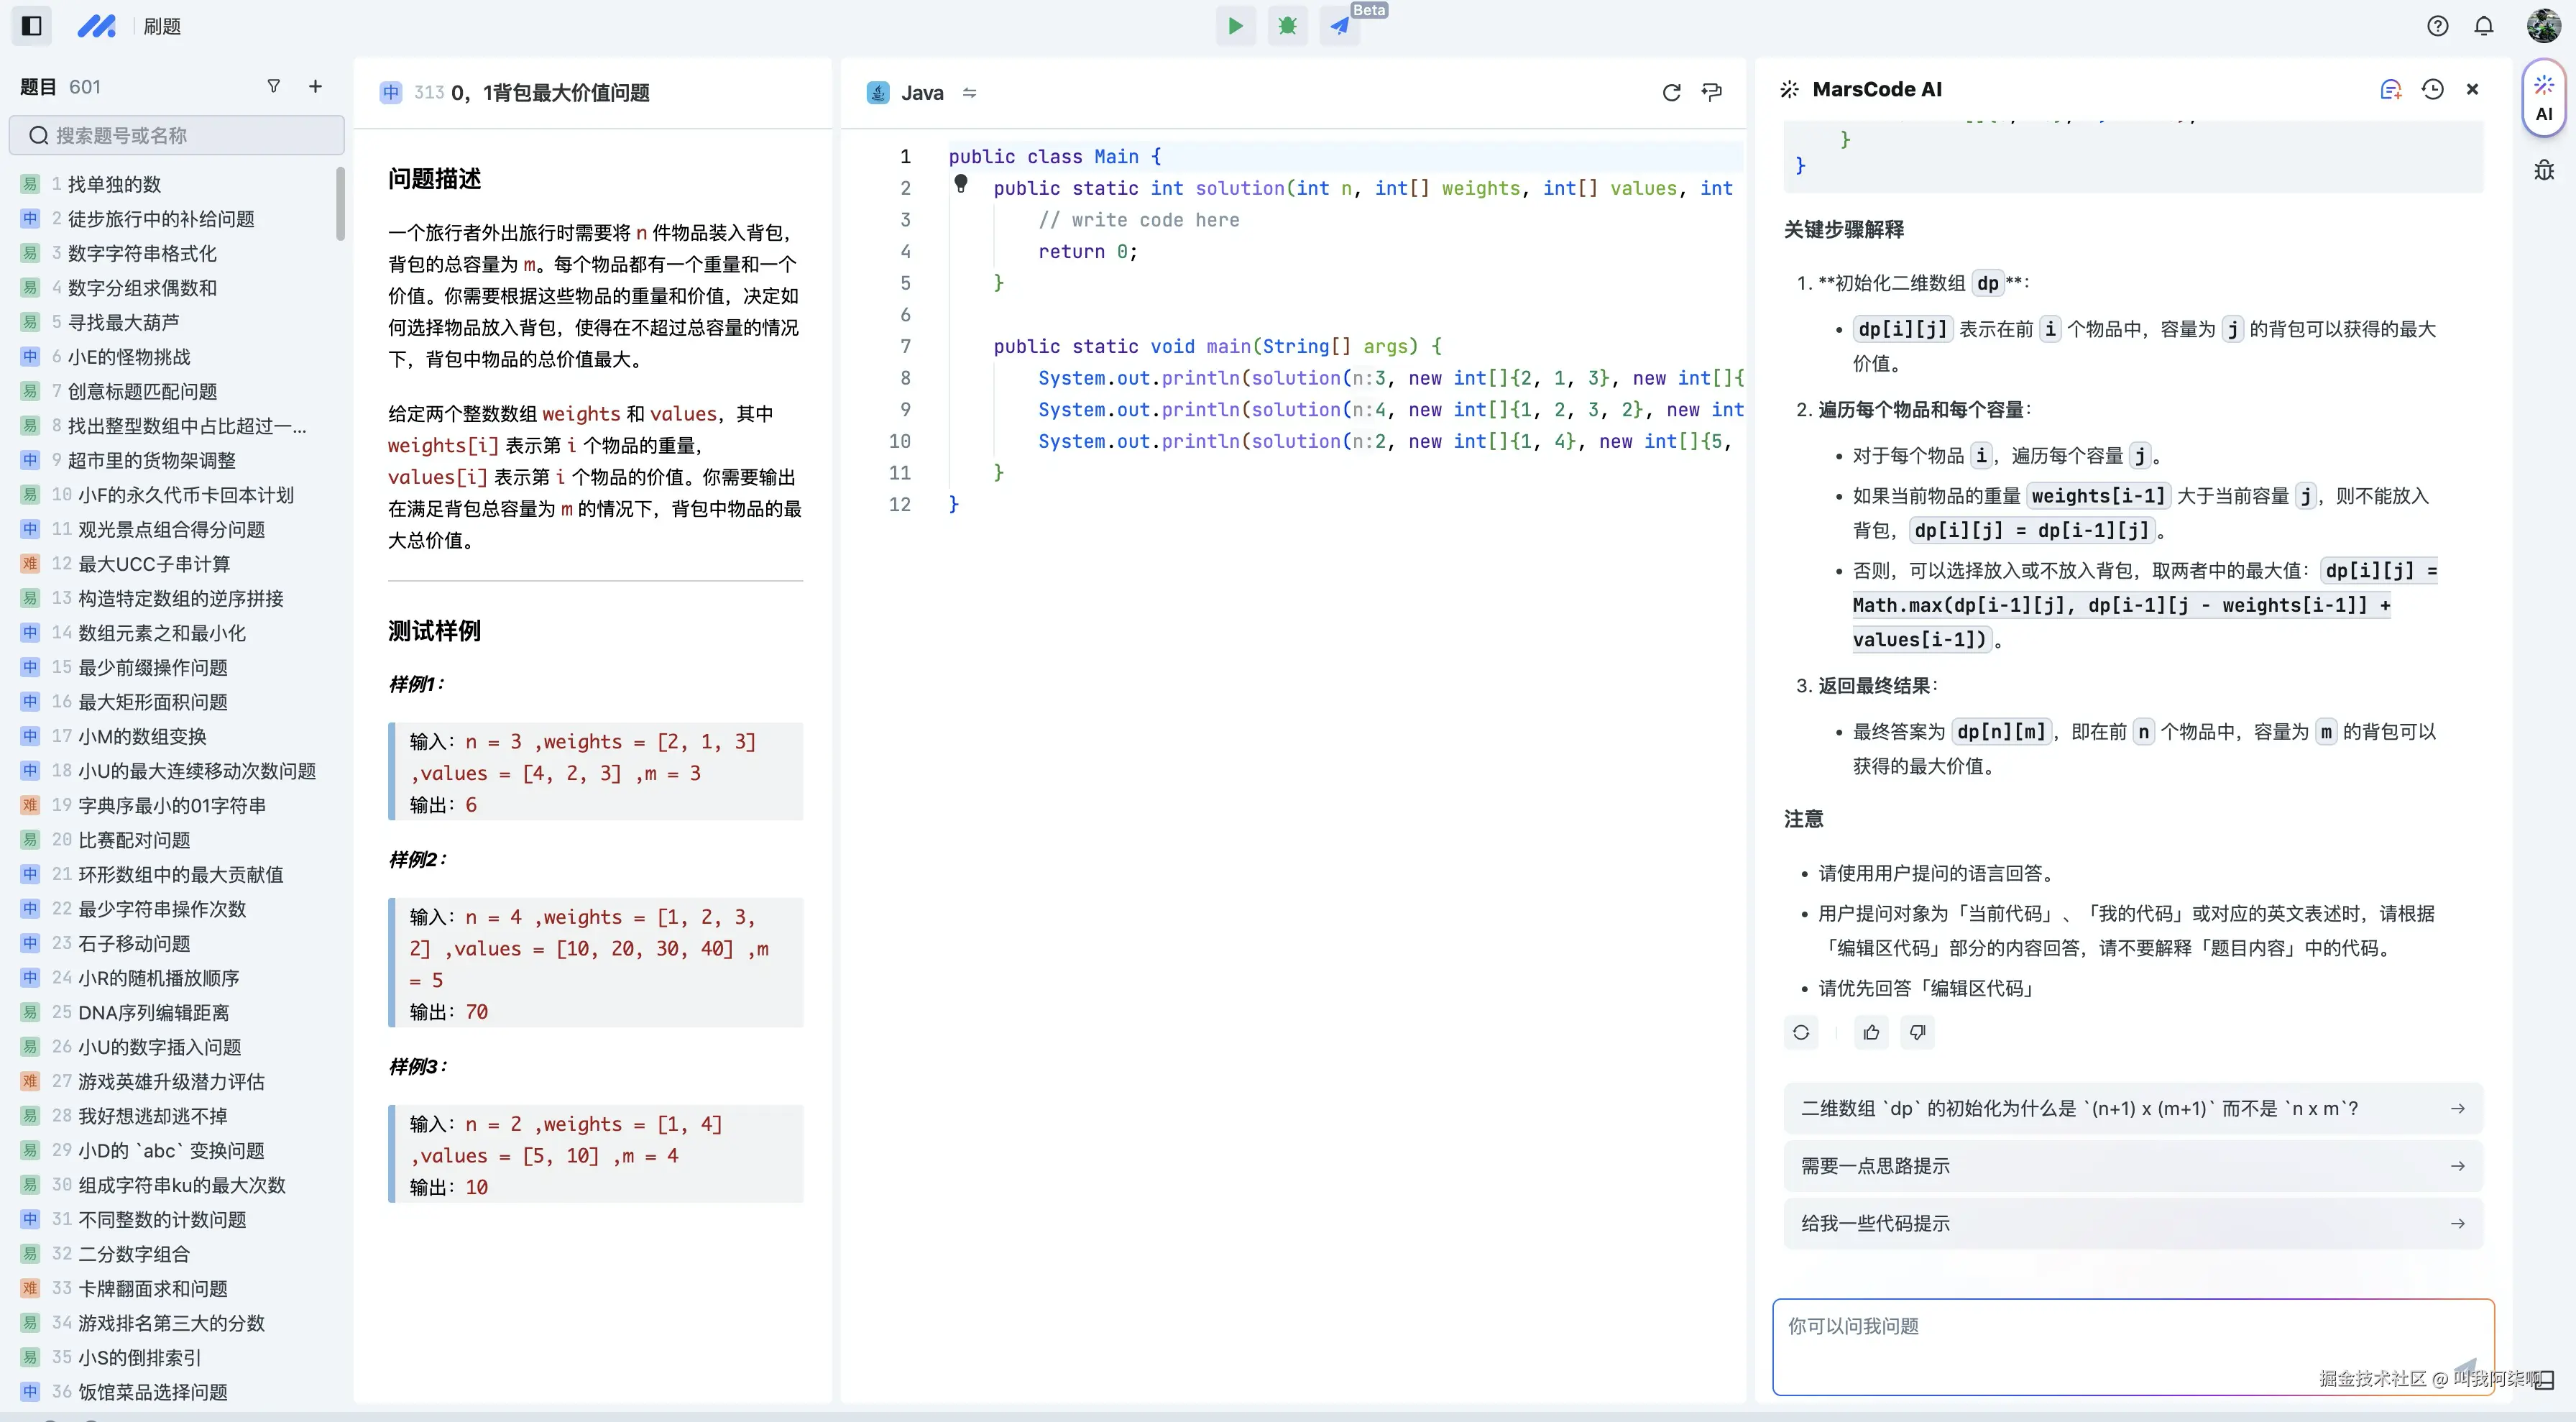Click the problem search box
The width and height of the screenshot is (2576, 1422).
(178, 135)
